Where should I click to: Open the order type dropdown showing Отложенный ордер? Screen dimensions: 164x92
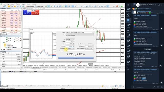click(80, 35)
